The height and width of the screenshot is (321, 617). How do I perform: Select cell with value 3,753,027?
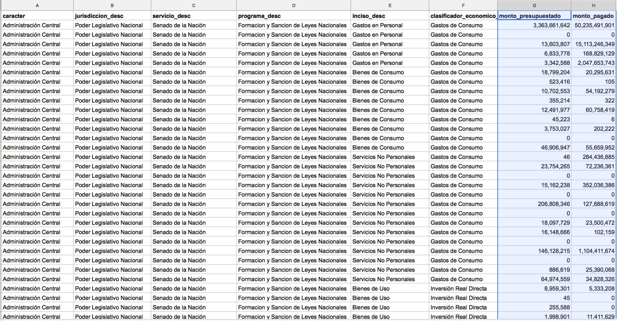[534, 129]
